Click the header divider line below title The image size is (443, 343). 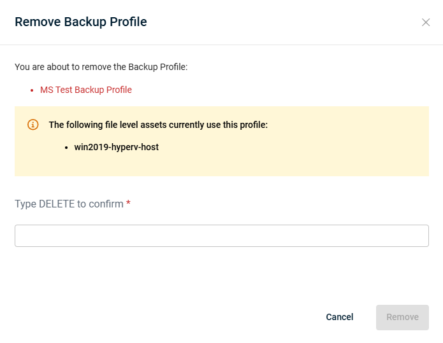point(222,45)
